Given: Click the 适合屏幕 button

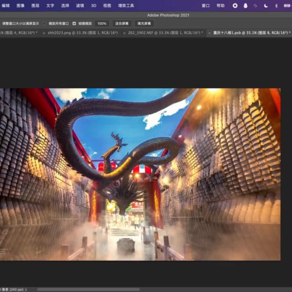Looking at the screenshot, I should (122, 24).
